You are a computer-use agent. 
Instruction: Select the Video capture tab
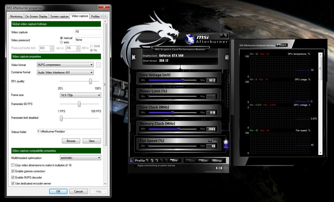[x=80, y=16]
